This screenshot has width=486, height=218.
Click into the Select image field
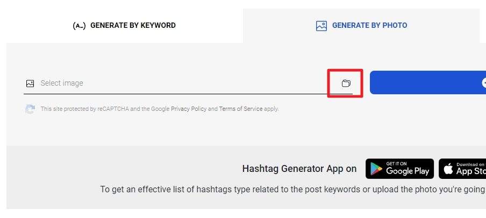[x=188, y=83]
